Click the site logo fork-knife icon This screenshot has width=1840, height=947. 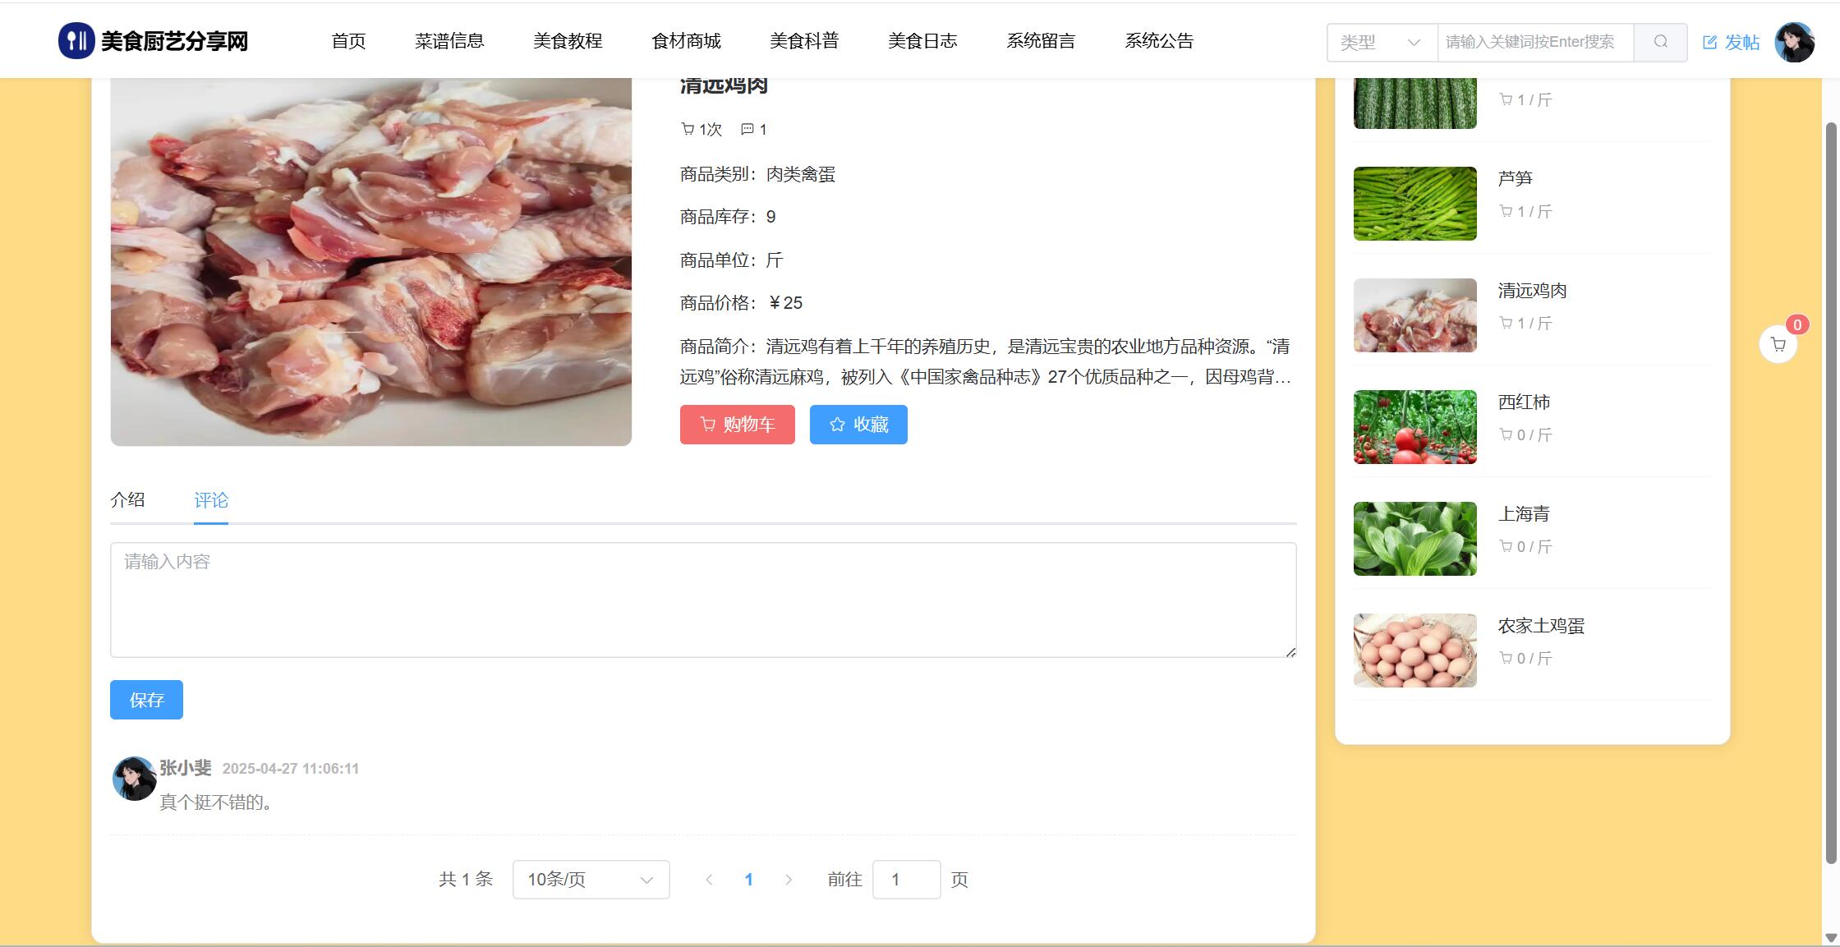pos(76,41)
